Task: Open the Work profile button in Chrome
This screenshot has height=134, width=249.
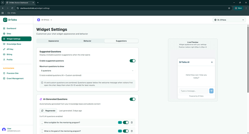Action: (238, 8)
